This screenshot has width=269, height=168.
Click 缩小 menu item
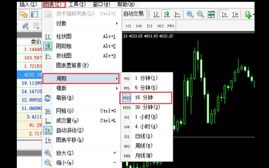click(82, 163)
